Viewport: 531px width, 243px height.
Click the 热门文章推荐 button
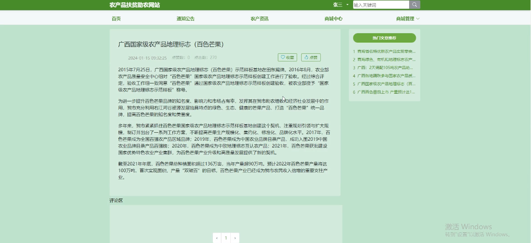click(384, 38)
